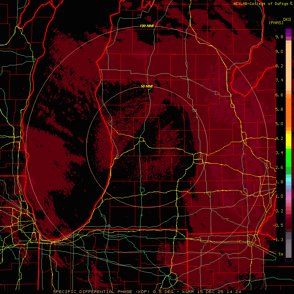Click the 3.4 scale value
This screenshot has height=294, width=294.
coord(279,153)
